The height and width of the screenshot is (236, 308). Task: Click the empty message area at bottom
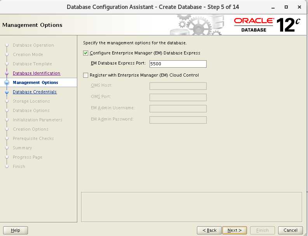tap(191, 207)
